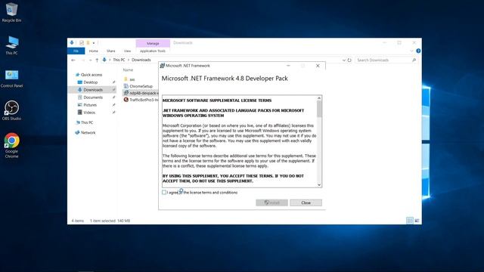The image size is (484, 272).
Task: Select the TrafficBotPro installer file
Action: 141,100
